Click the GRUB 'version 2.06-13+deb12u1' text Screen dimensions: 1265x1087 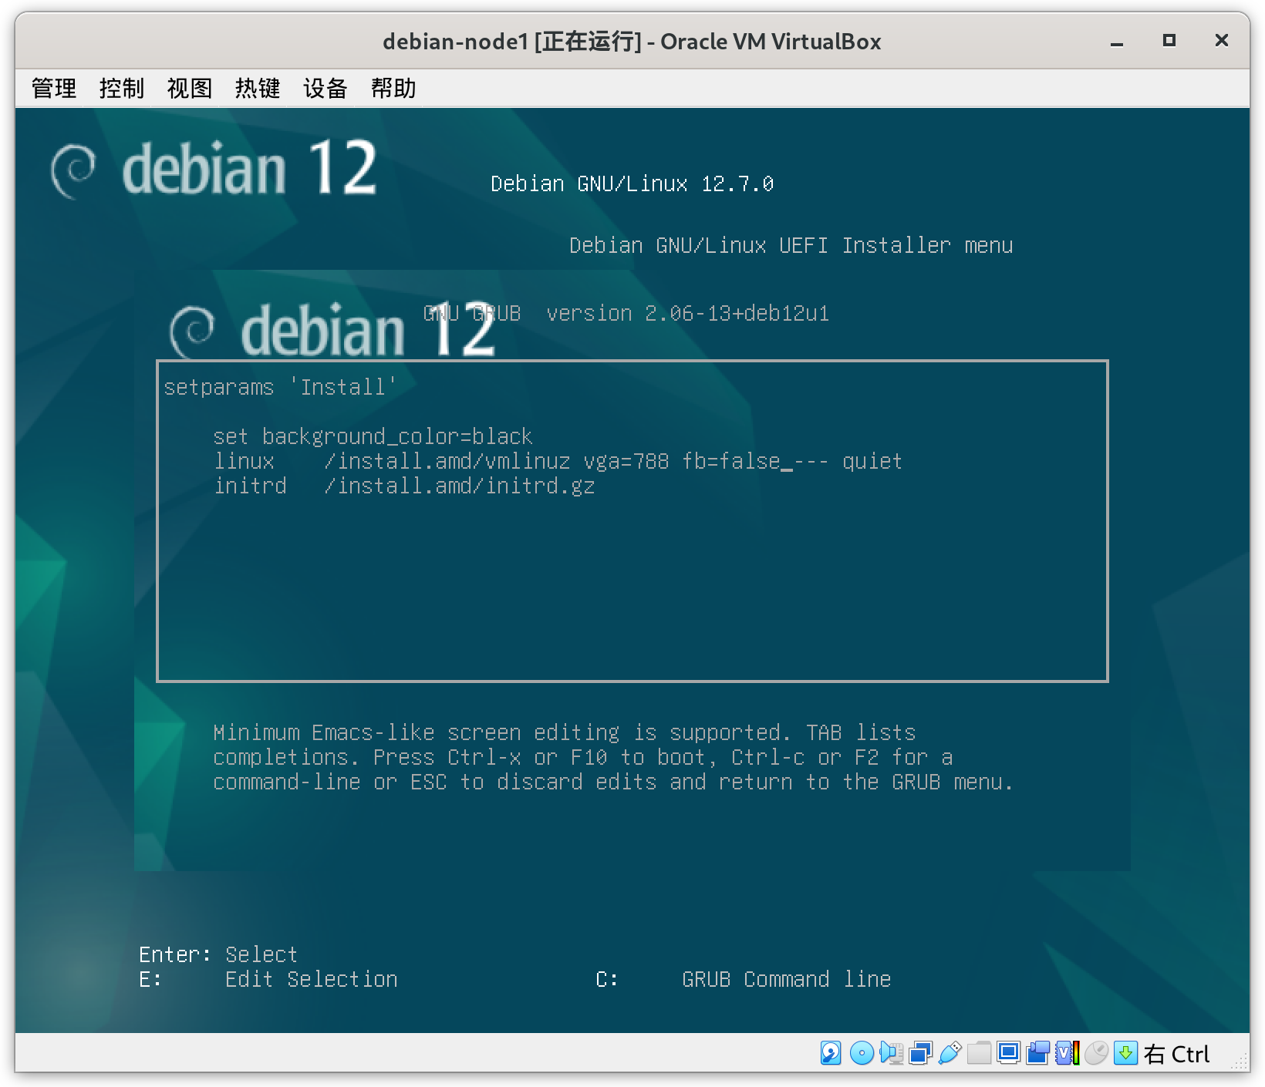coord(687,313)
